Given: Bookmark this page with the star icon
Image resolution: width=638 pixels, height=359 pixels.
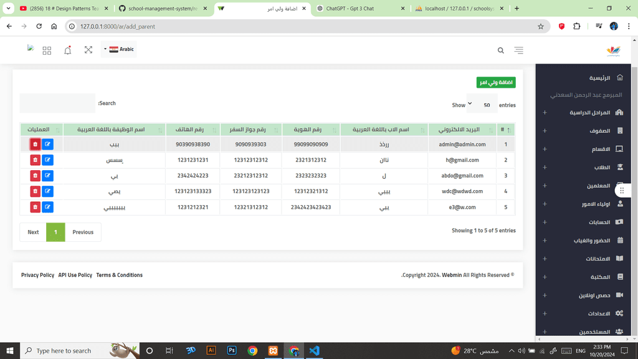Looking at the screenshot, I should point(541,26).
